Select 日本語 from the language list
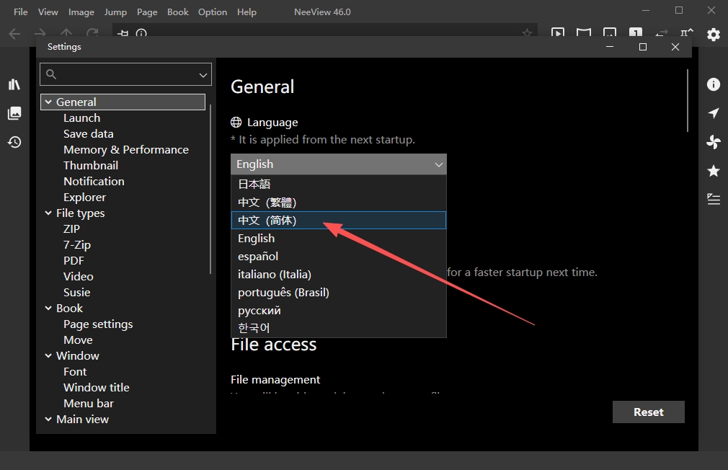Image resolution: width=728 pixels, height=470 pixels. (x=339, y=184)
